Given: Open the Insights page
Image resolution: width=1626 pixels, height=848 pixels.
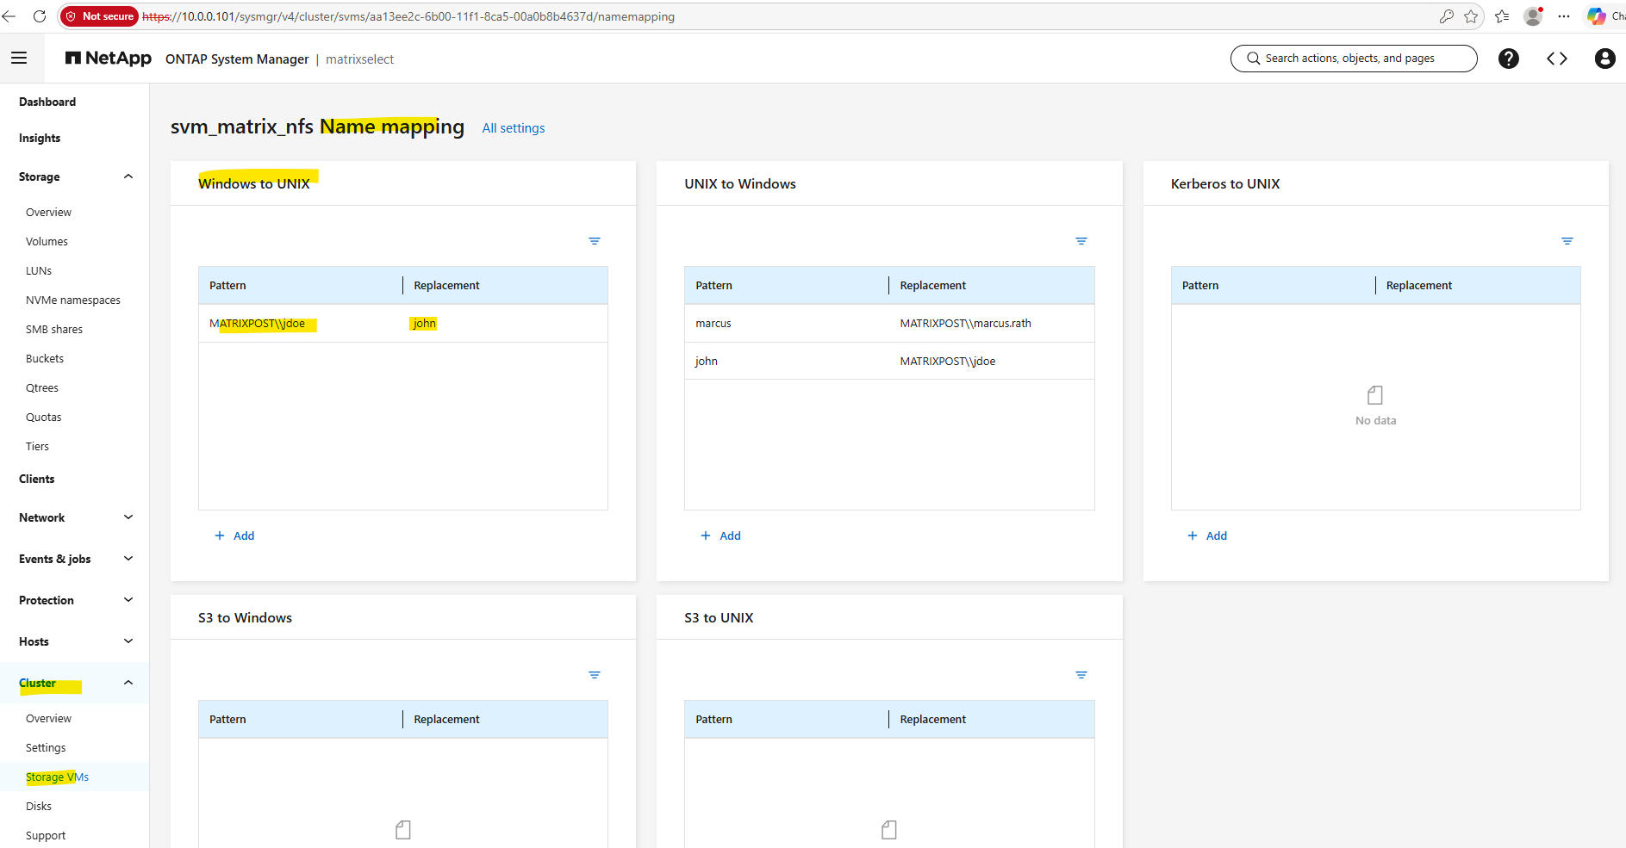Looking at the screenshot, I should click(x=40, y=138).
